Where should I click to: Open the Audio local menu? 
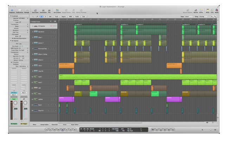click(x=78, y=17)
